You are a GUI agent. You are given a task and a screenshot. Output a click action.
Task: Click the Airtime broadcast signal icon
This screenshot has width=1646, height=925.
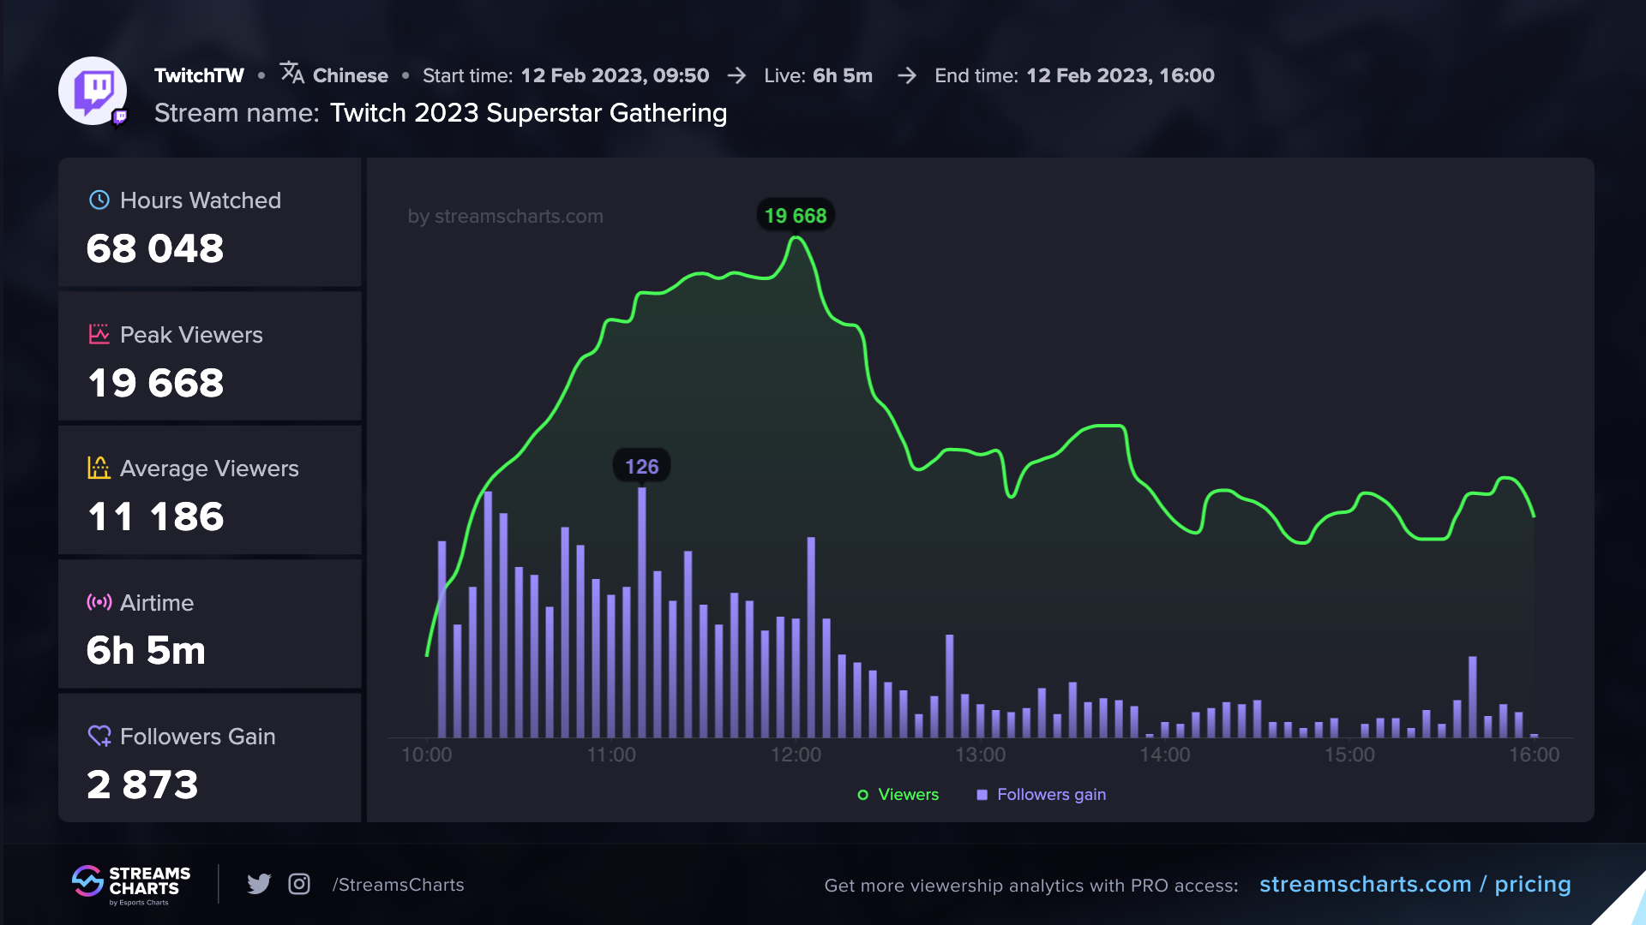pyautogui.click(x=99, y=601)
